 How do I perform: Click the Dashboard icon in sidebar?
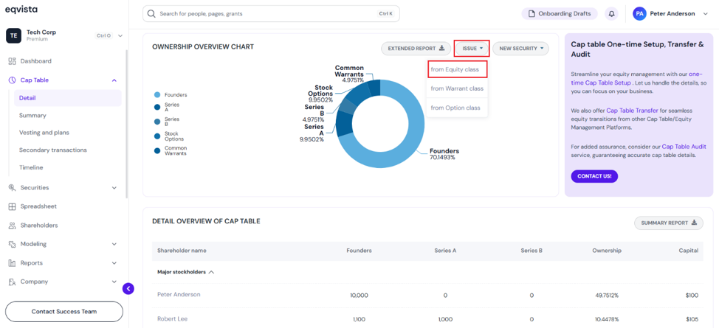pos(13,61)
